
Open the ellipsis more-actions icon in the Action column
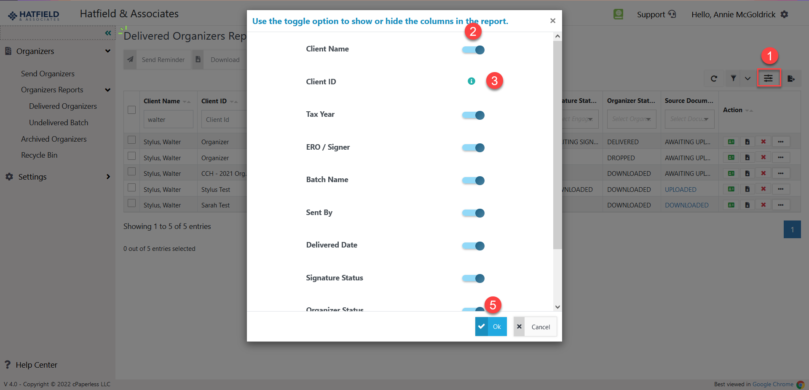780,142
